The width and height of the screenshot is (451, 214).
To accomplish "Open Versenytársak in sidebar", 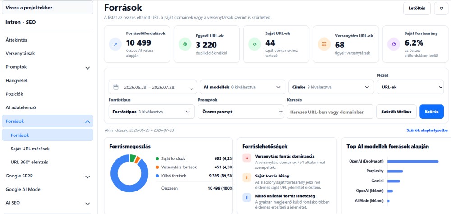I will (x=20, y=53).
